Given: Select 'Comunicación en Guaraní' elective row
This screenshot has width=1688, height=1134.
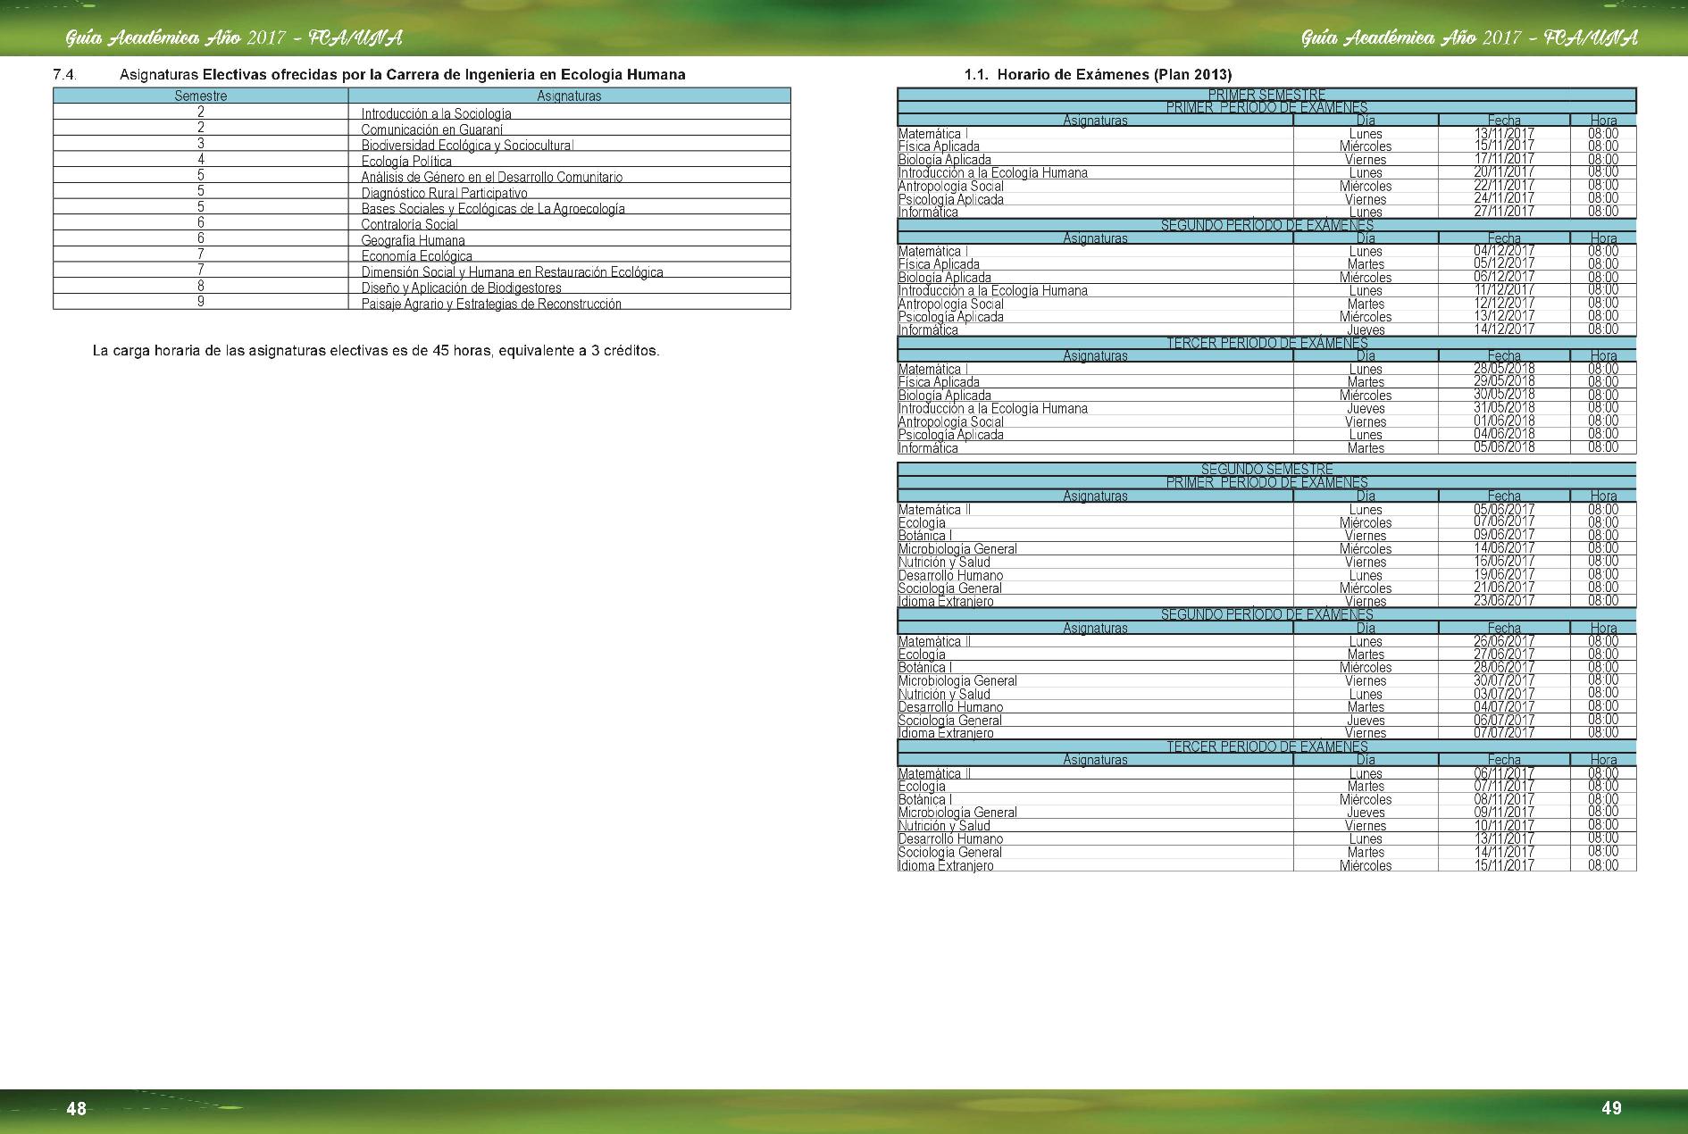Looking at the screenshot, I should coord(422,129).
